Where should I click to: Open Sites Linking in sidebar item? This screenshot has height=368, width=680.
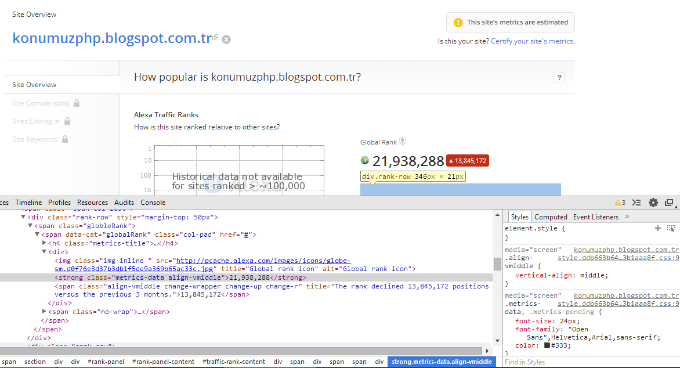point(36,121)
